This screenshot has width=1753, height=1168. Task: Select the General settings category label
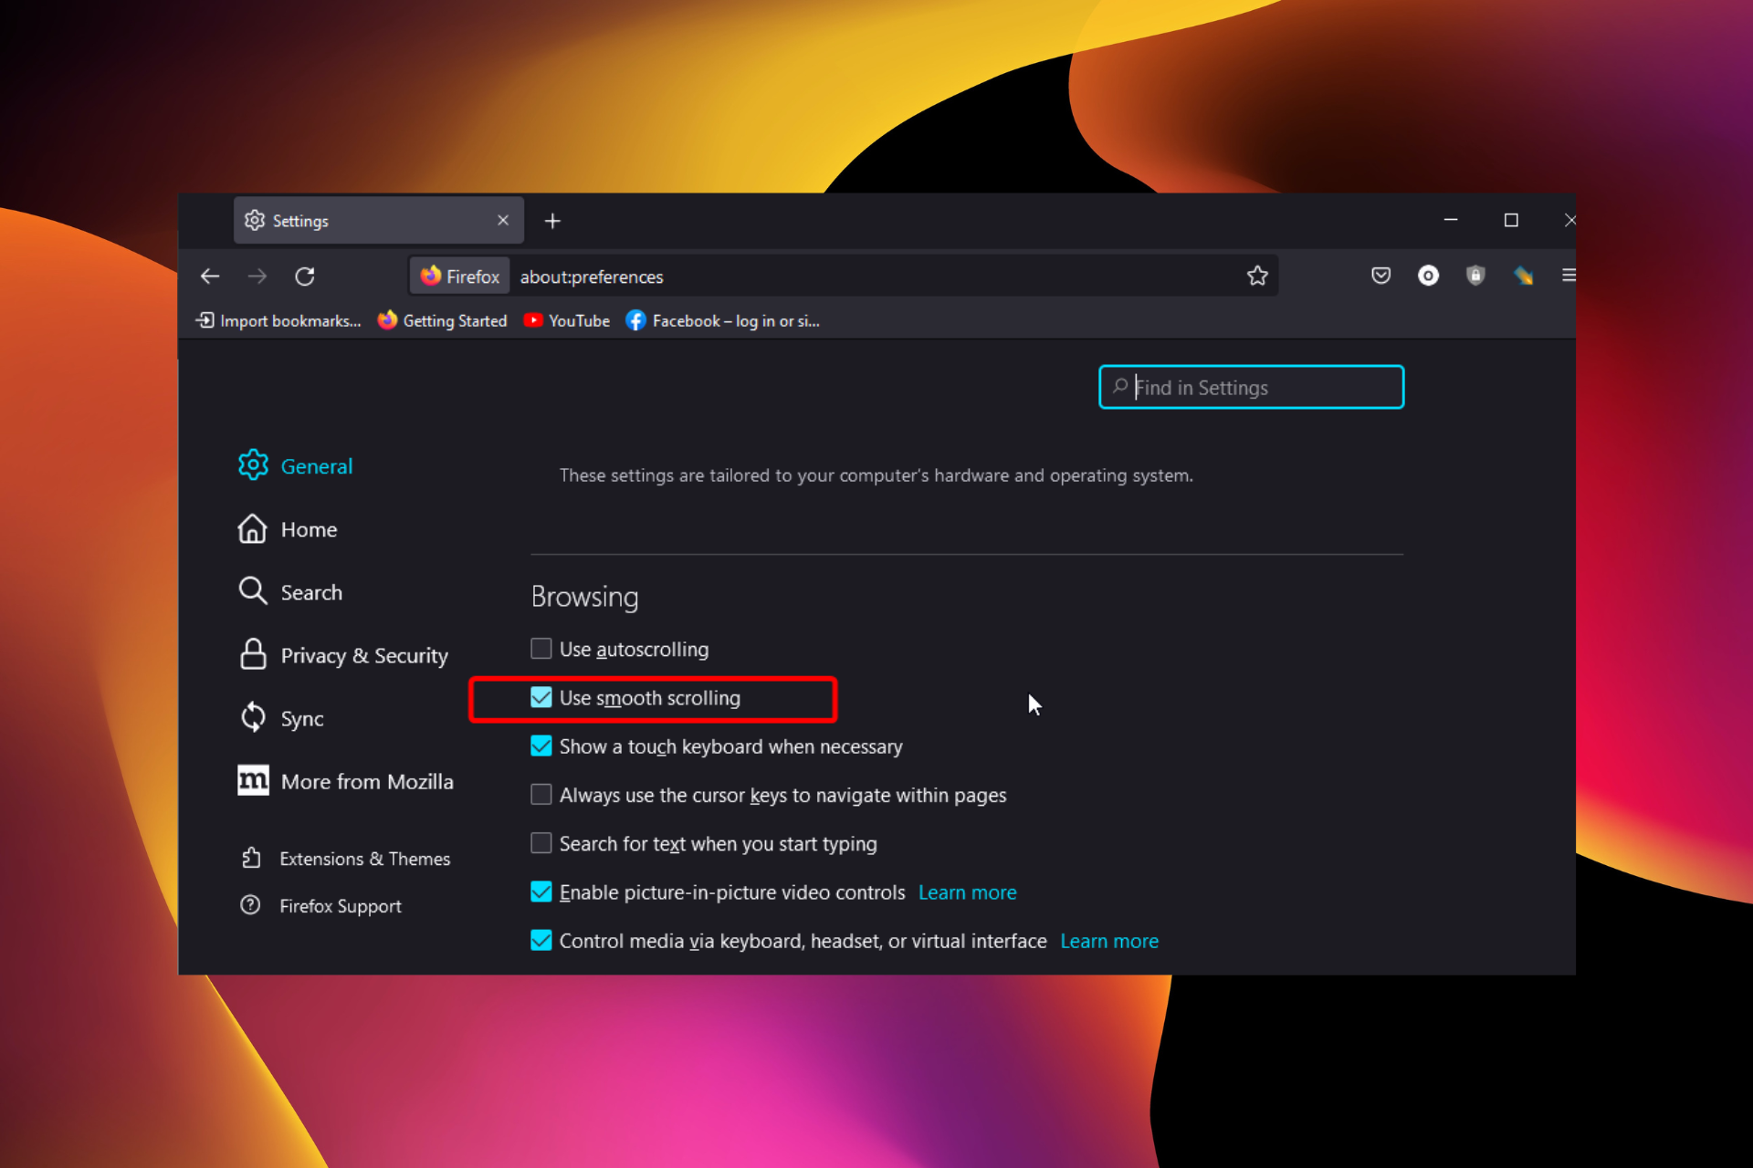click(316, 466)
